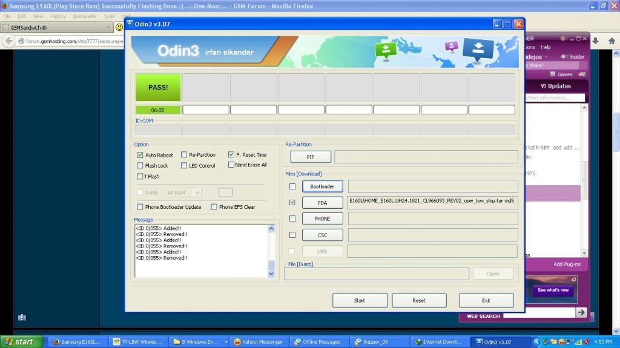The height and width of the screenshot is (348, 620).
Task: Tick the Bootloader file checkbox
Action: [292, 186]
